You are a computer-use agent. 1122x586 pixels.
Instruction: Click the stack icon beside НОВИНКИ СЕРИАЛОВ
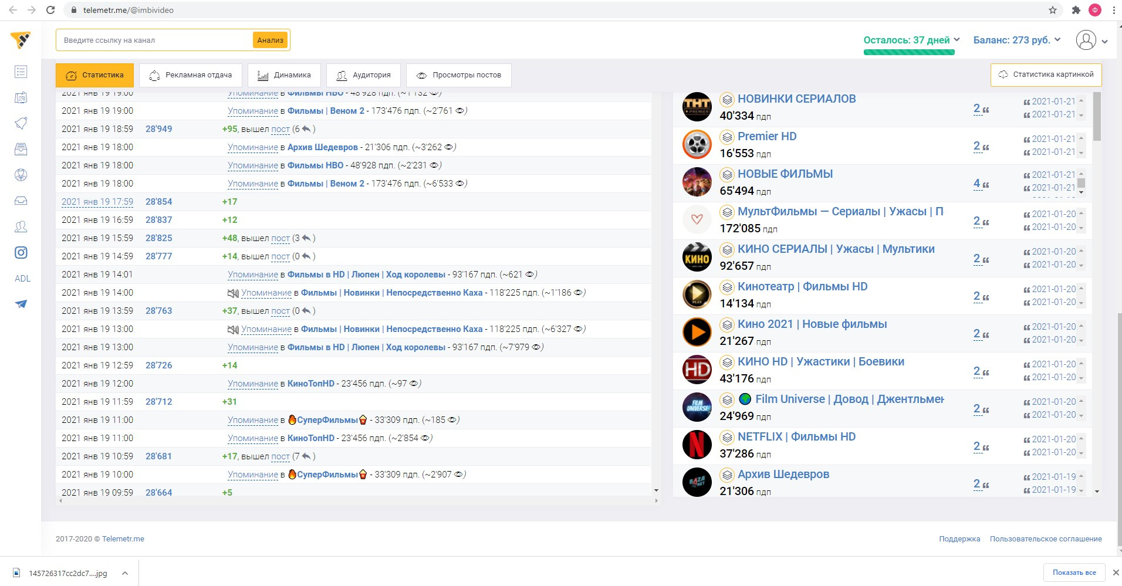[x=727, y=99]
